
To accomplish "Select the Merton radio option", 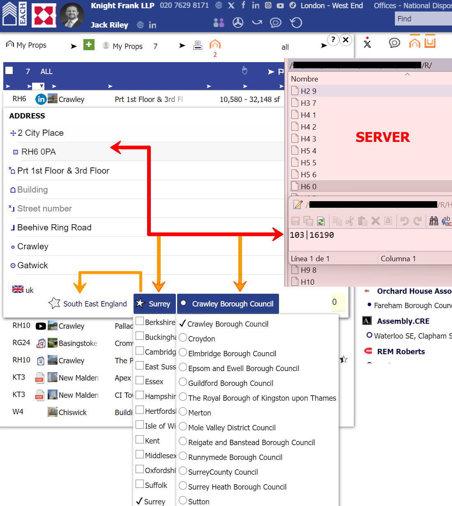I will click(183, 412).
